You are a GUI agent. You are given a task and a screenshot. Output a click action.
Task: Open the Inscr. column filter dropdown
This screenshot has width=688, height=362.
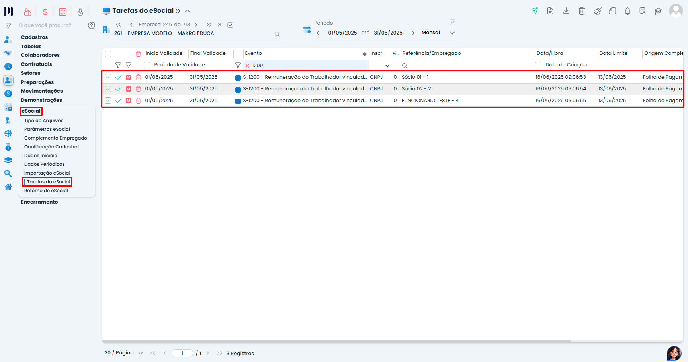pyautogui.click(x=387, y=66)
